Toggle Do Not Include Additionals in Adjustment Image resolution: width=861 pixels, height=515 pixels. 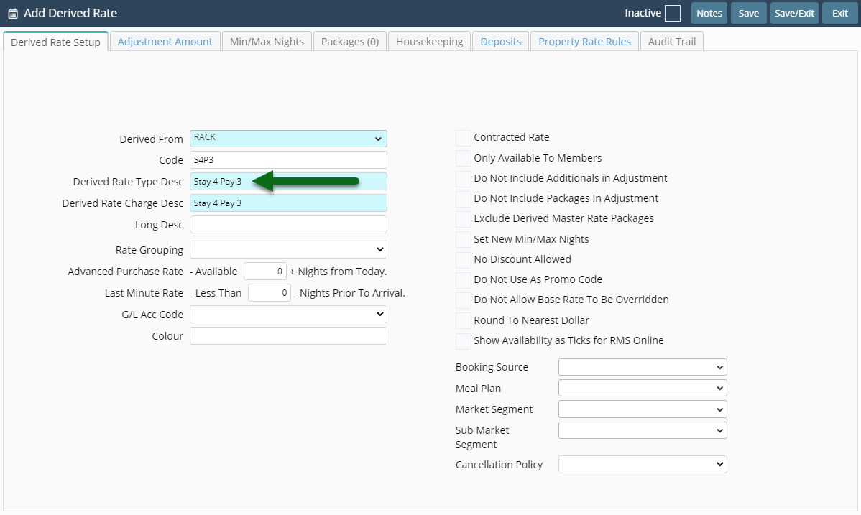[464, 178]
